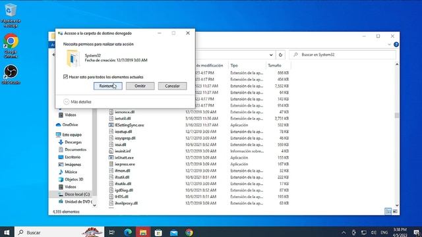The height and width of the screenshot is (237, 422).
Task: Open File Explorer from the taskbar
Action: click(x=143, y=232)
